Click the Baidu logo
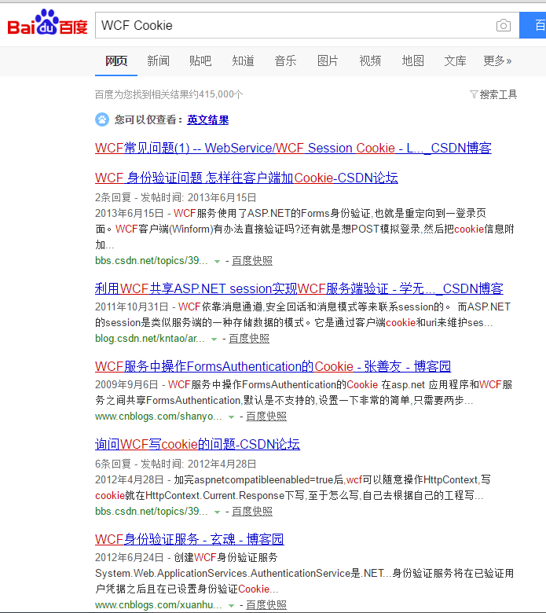This screenshot has width=546, height=613. point(47,23)
